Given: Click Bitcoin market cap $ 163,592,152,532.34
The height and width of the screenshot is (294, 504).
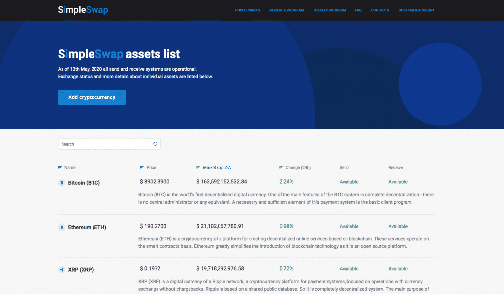Looking at the screenshot, I should [x=222, y=182].
